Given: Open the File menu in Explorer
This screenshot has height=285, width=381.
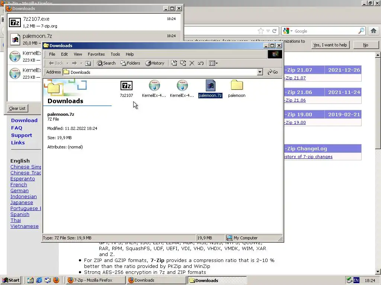Looking at the screenshot, I should (52, 54).
